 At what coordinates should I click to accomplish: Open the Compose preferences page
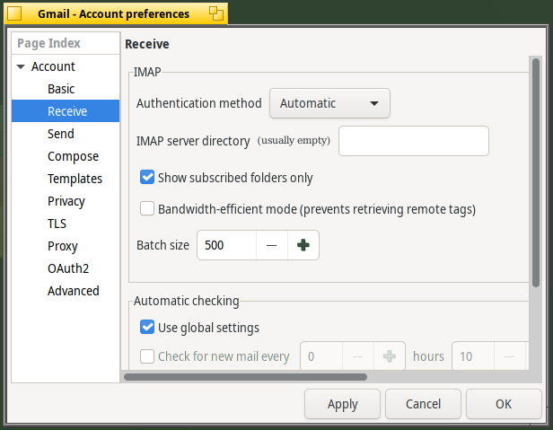coord(73,156)
